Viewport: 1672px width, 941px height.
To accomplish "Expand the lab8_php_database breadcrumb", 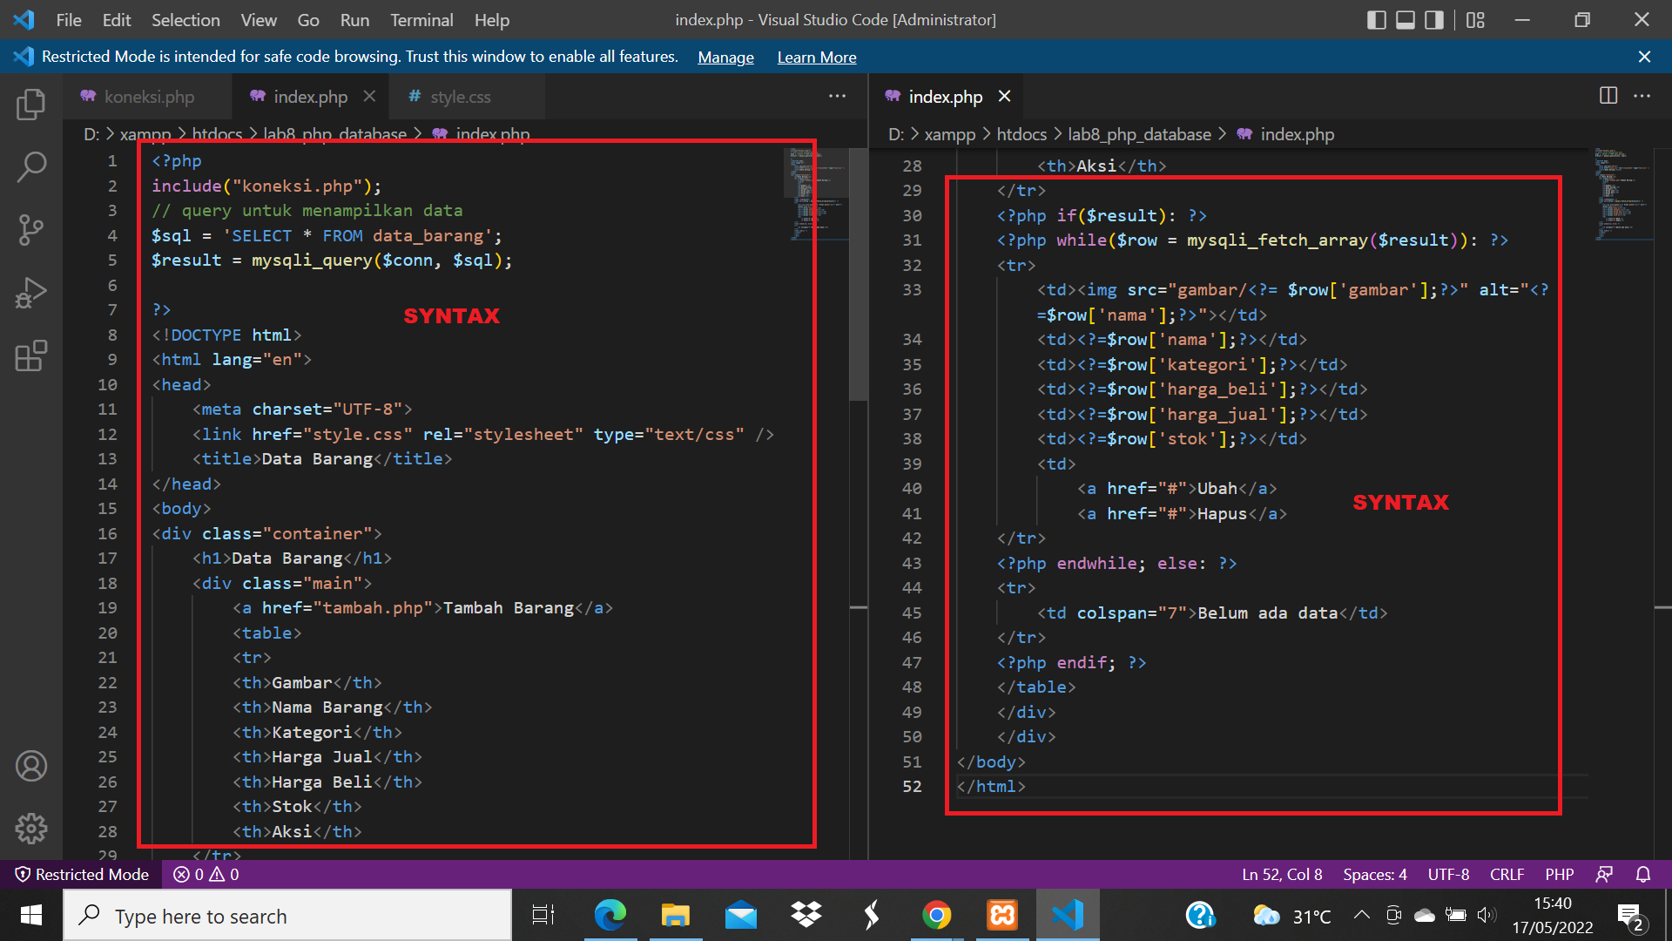I will 335,134.
